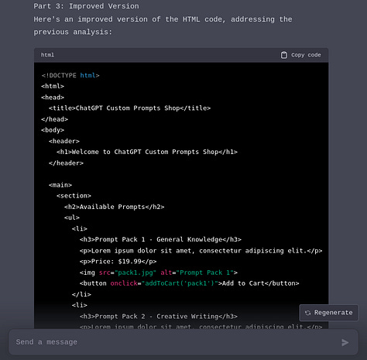Screen dimensions: 367x360
Task: Click the Regenerate button
Action: click(328, 313)
